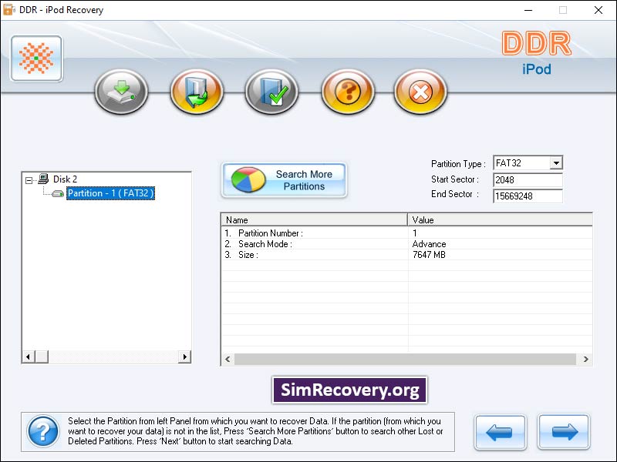Screen dimensions: 617x462
Task: Click the Back navigation arrow
Action: [500, 433]
